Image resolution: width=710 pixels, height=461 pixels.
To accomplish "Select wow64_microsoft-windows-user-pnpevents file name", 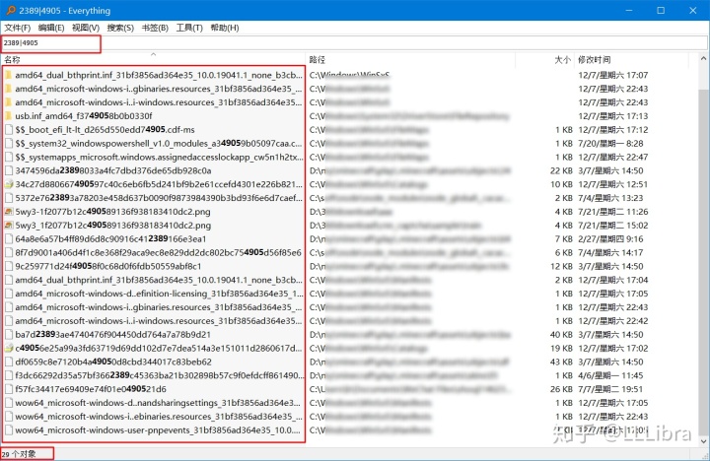I will tap(158, 430).
